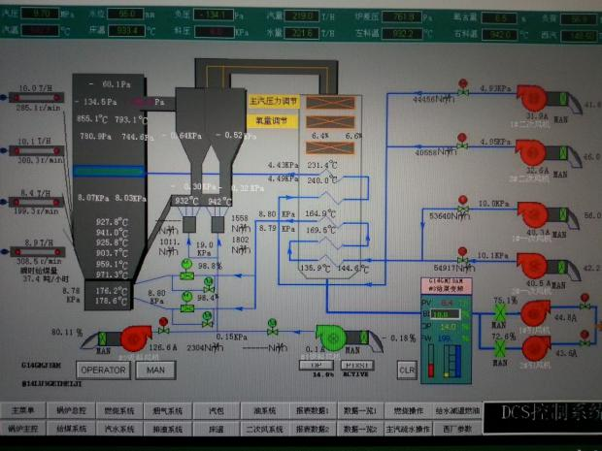Select the coal feeder showing 8.9 T/H
The image size is (602, 451).
coord(37,252)
